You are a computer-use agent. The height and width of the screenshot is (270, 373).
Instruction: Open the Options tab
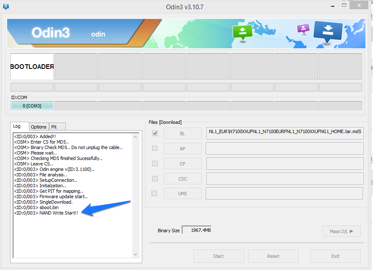(39, 127)
